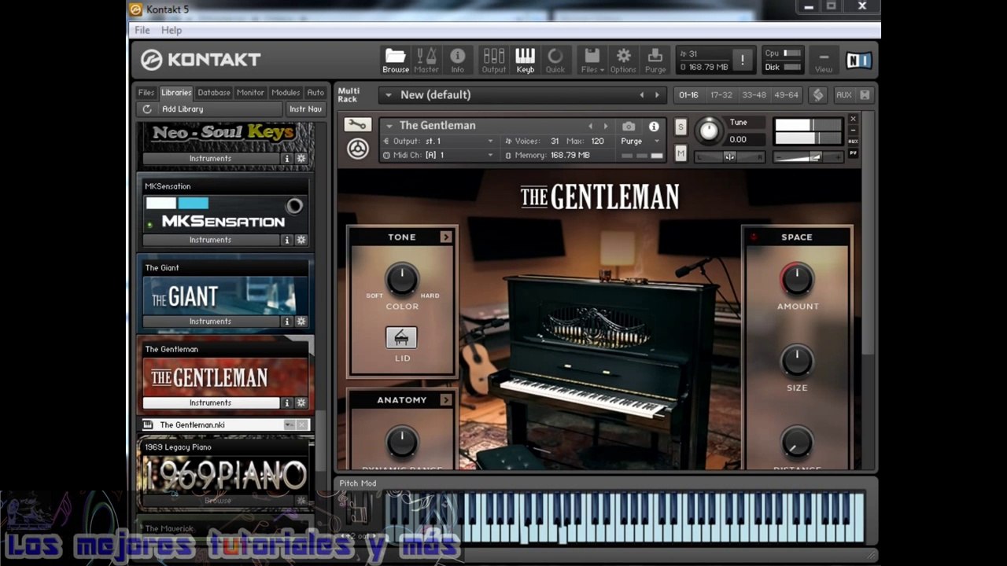Image resolution: width=1007 pixels, height=566 pixels.
Task: Open instrument edit mode wrench
Action: click(357, 125)
